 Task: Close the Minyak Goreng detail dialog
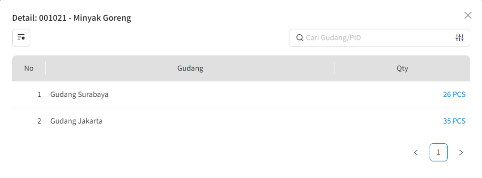pyautogui.click(x=467, y=15)
